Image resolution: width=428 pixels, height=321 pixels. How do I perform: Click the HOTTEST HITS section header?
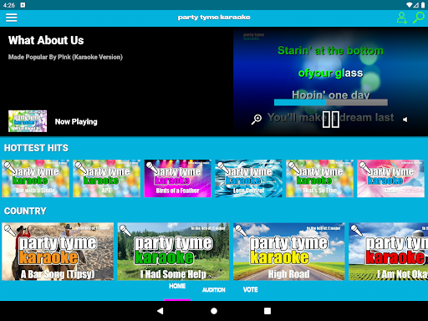(36, 148)
